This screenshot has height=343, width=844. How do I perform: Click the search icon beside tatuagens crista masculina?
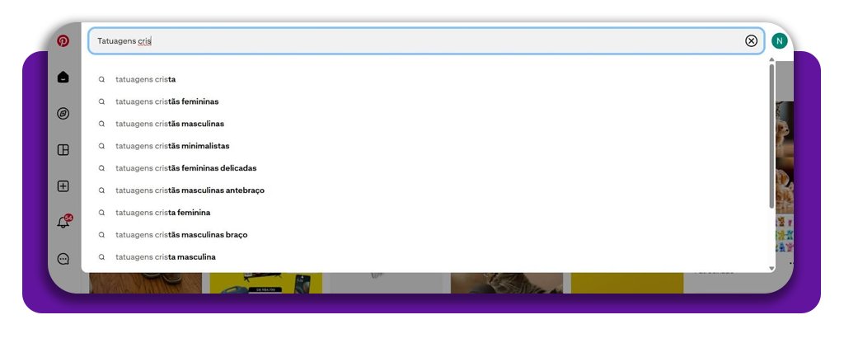click(x=101, y=257)
